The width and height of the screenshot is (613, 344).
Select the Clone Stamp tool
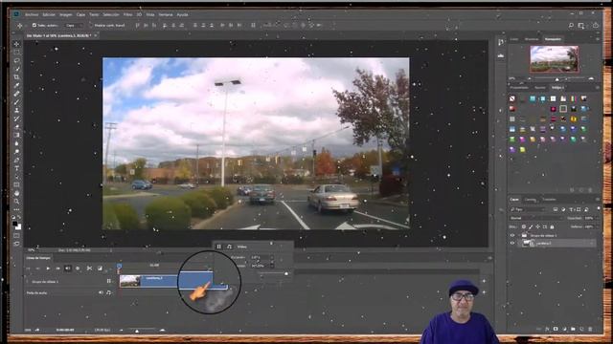16,111
